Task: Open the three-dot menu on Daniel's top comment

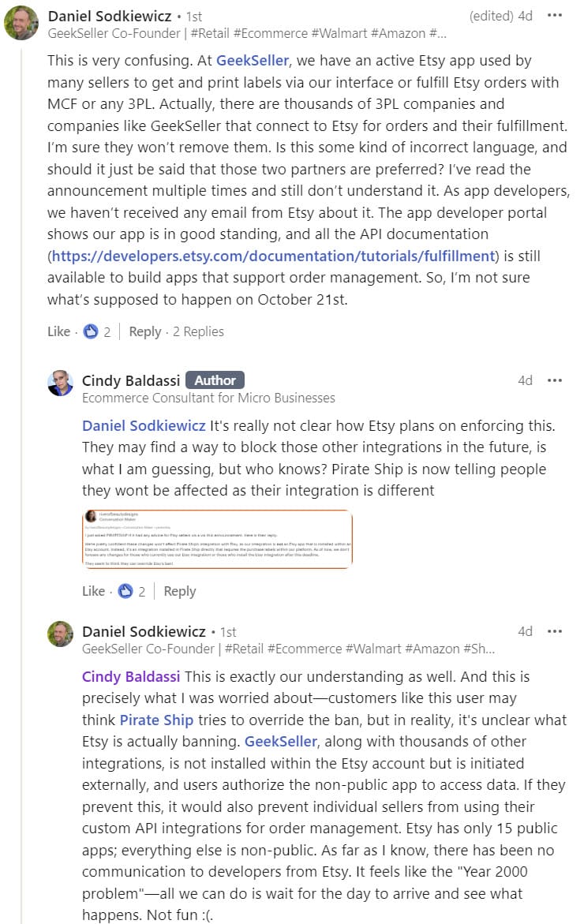Action: [x=555, y=15]
